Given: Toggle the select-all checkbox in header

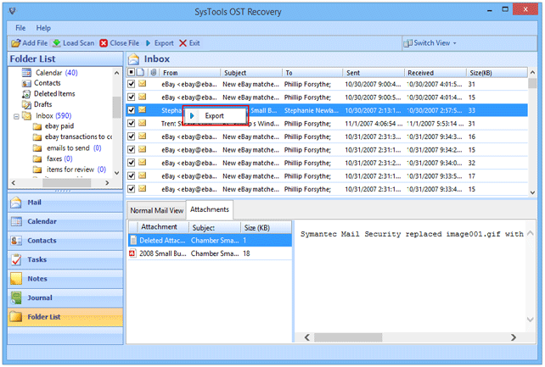Looking at the screenshot, I should click(x=131, y=72).
